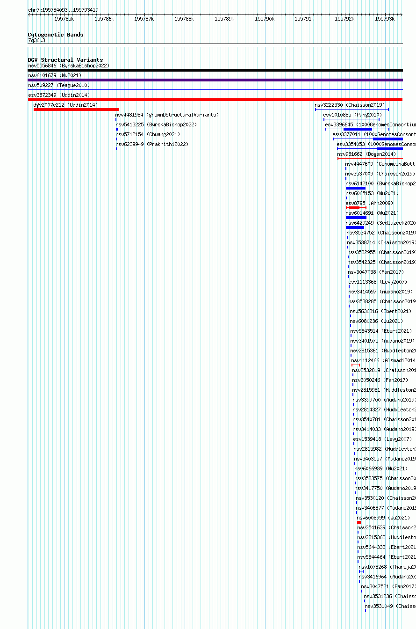Click nsv3414597 (Audano2019) label
Screen dimensions: 416x629
(x=380, y=292)
